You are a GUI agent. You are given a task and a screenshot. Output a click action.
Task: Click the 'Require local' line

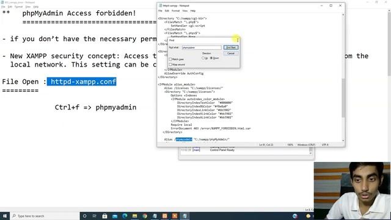pos(181,125)
